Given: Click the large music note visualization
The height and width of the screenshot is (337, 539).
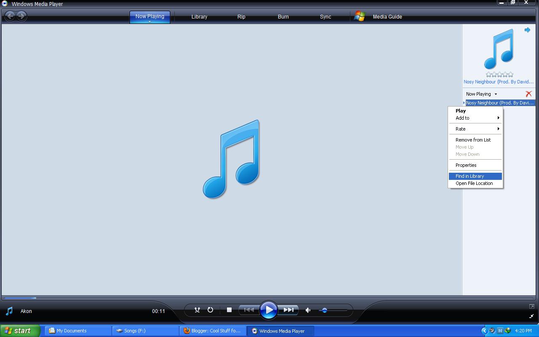Looking at the screenshot, I should point(231,159).
